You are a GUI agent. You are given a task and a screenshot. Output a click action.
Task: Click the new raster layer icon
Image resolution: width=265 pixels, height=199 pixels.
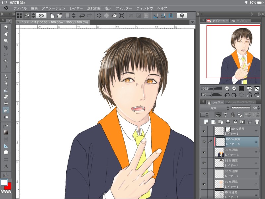click(x=206, y=122)
